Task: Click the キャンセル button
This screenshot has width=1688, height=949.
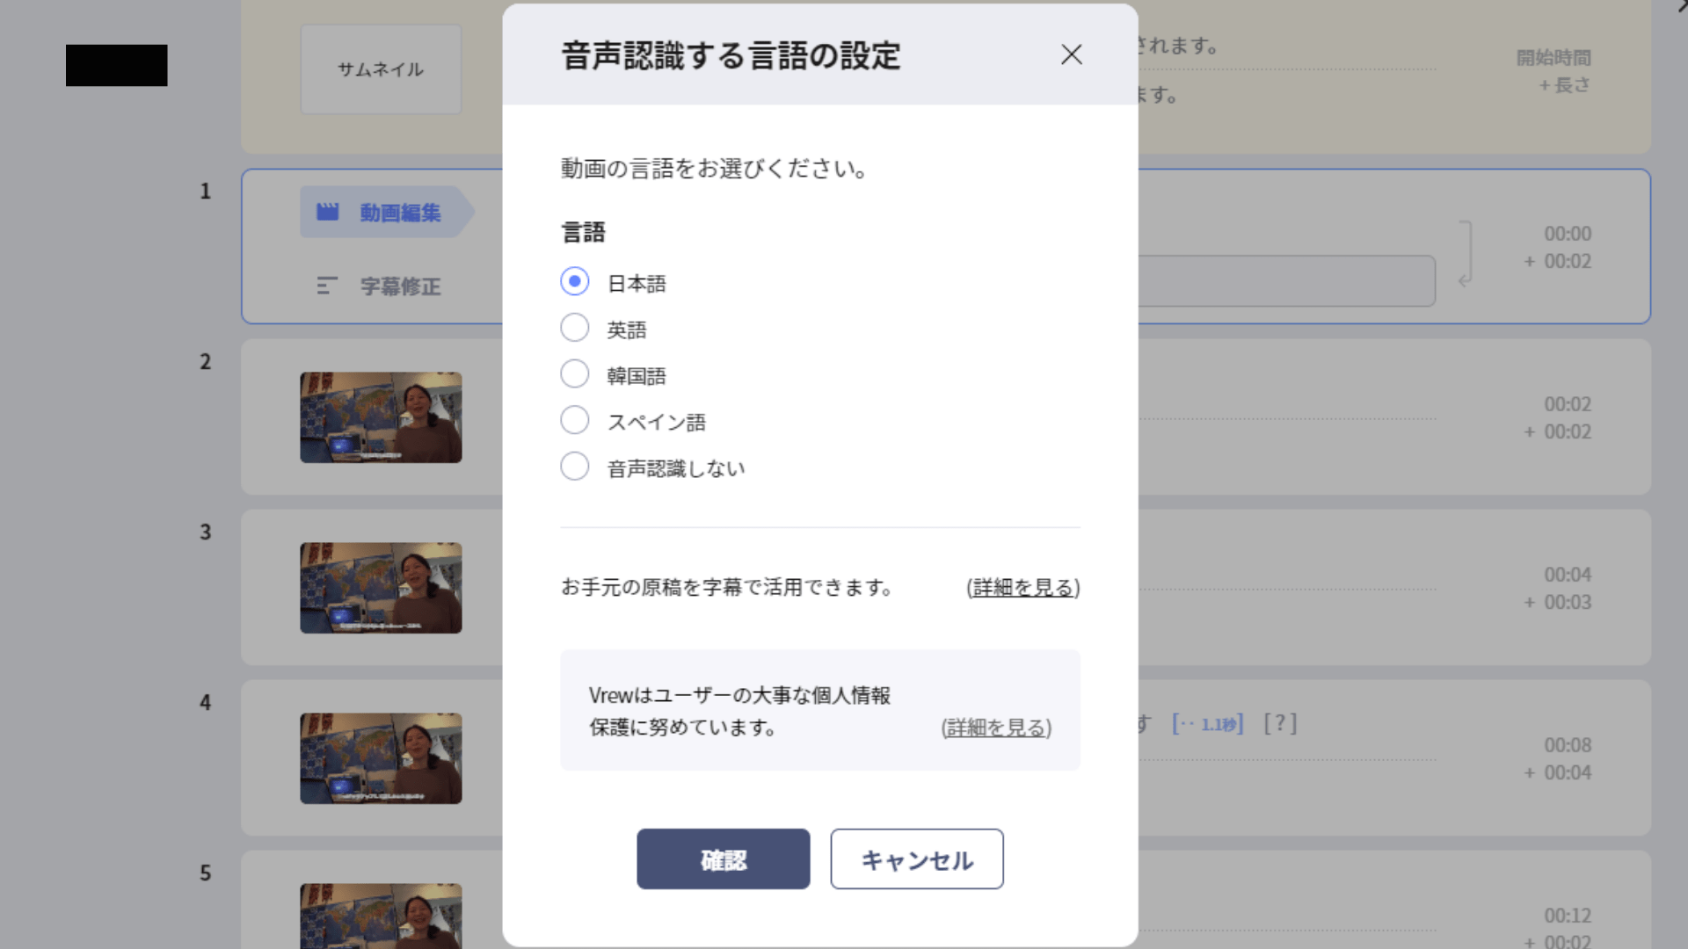Action: point(916,858)
